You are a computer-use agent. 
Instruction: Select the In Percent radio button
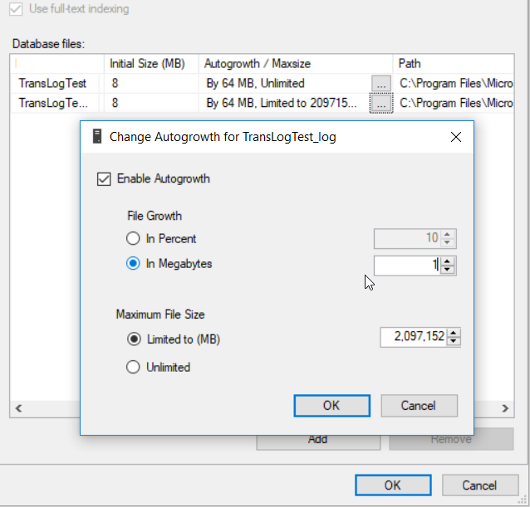133,239
